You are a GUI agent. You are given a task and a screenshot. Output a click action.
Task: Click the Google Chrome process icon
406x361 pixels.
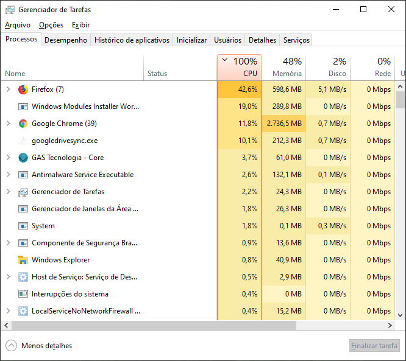coord(23,124)
